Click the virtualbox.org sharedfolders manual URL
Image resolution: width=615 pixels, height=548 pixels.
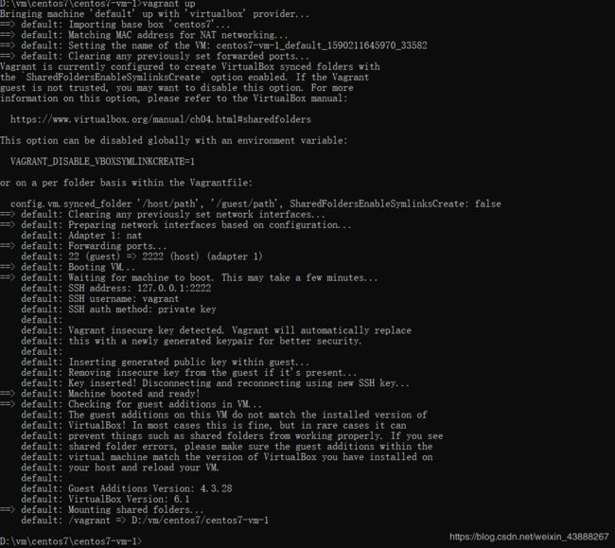161,119
